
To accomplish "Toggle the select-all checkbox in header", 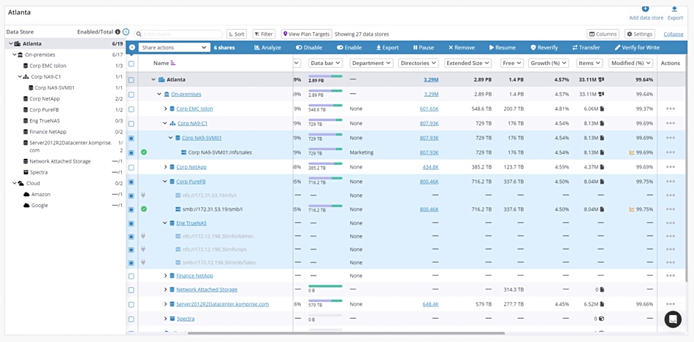I will [x=131, y=63].
